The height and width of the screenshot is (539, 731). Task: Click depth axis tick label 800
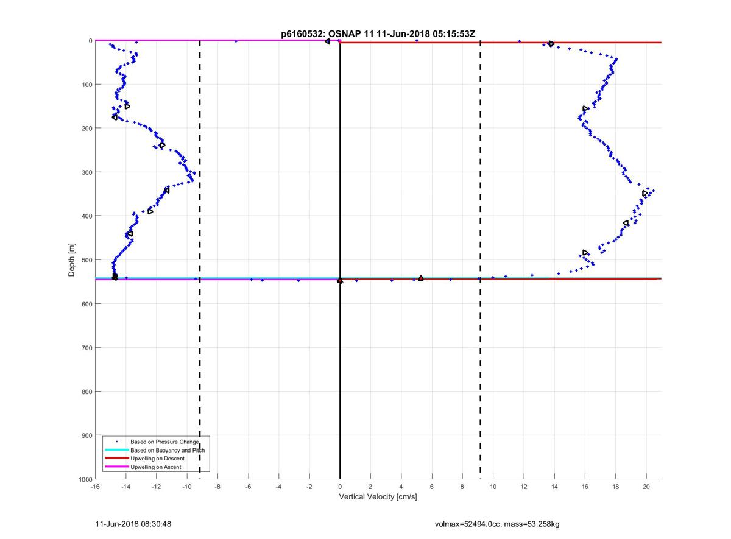[87, 392]
